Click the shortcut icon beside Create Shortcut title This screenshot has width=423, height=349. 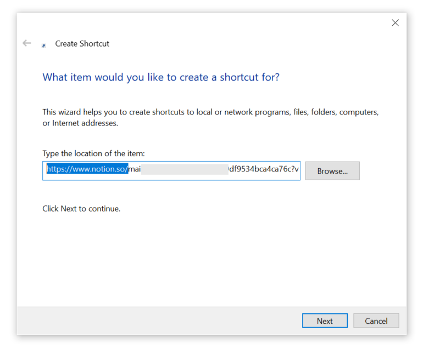[x=44, y=46]
